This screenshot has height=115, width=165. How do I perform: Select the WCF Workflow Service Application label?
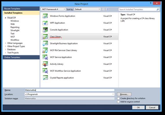pyautogui.click(x=65, y=71)
